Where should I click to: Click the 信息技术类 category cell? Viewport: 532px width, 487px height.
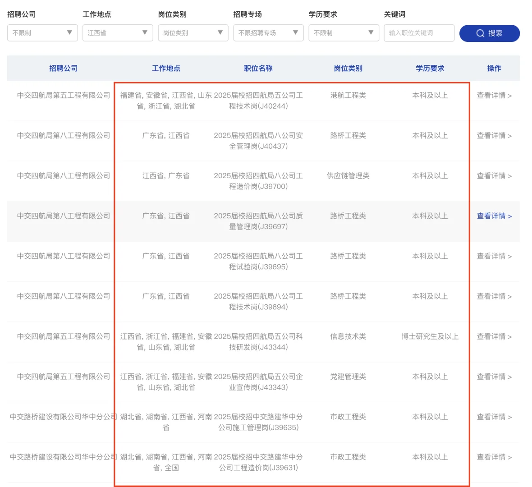point(348,336)
